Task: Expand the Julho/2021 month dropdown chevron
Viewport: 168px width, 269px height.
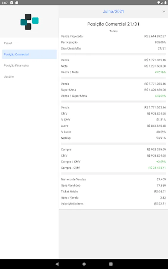Action: [164, 11]
